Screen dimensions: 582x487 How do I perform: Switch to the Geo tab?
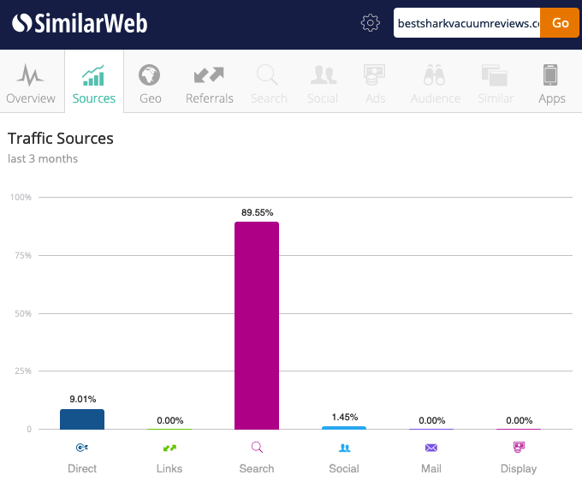pos(150,83)
